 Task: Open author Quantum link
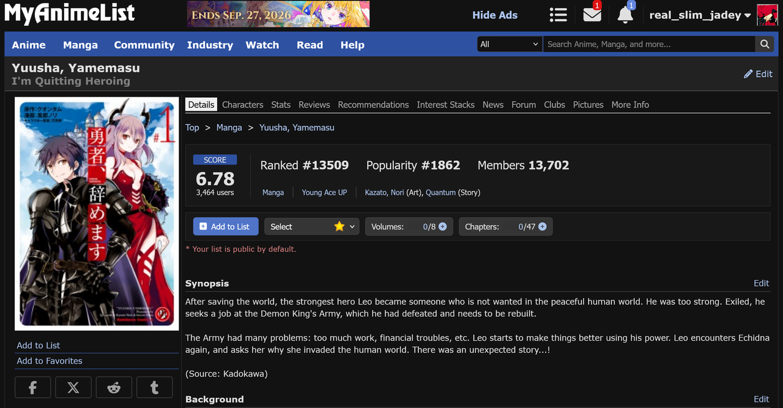coord(440,192)
